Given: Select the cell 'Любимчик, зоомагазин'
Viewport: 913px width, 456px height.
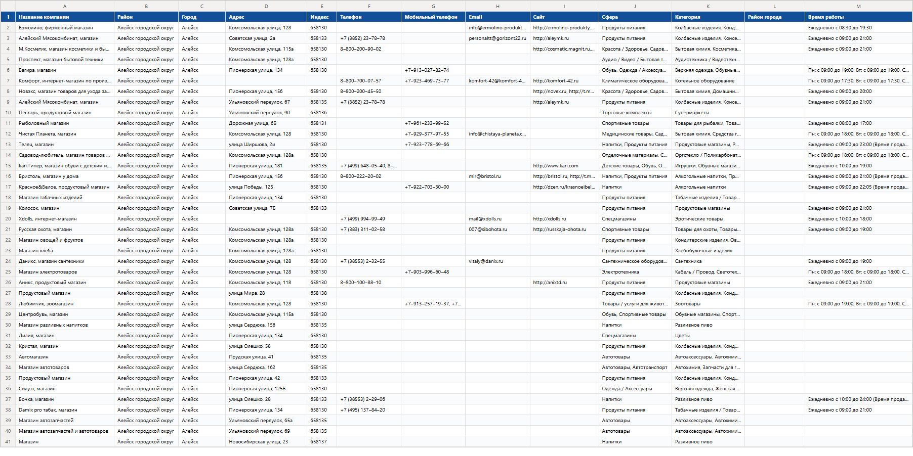Looking at the screenshot, I should [65, 304].
